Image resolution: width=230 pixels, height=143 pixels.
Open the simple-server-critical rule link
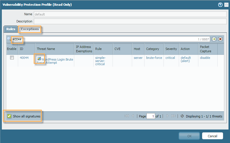pos(100,61)
